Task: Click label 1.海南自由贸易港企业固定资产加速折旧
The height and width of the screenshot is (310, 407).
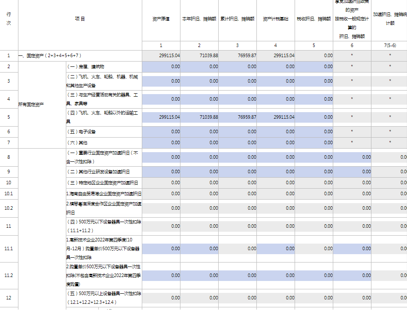Action: pos(104,194)
